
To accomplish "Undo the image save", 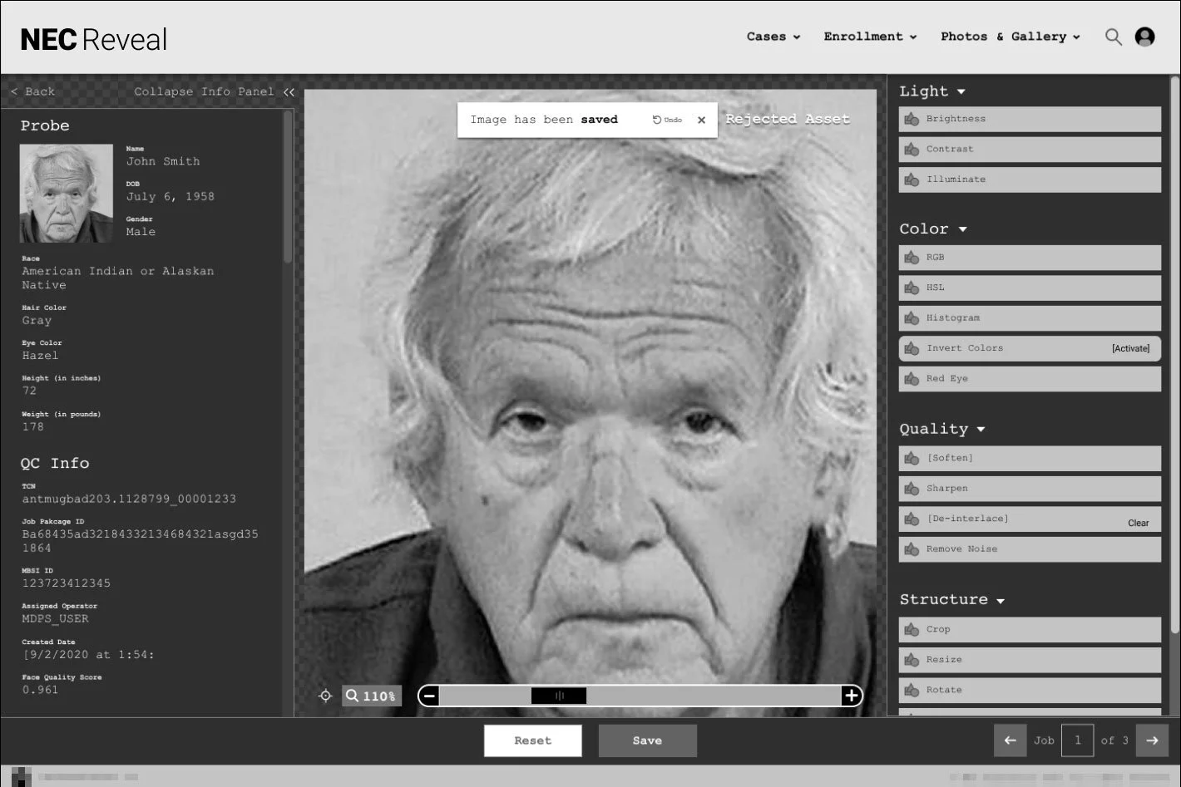I will click(667, 120).
